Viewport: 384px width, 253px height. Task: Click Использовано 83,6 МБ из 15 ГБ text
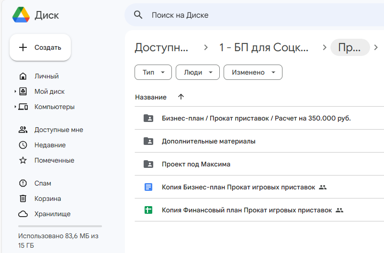point(58,241)
